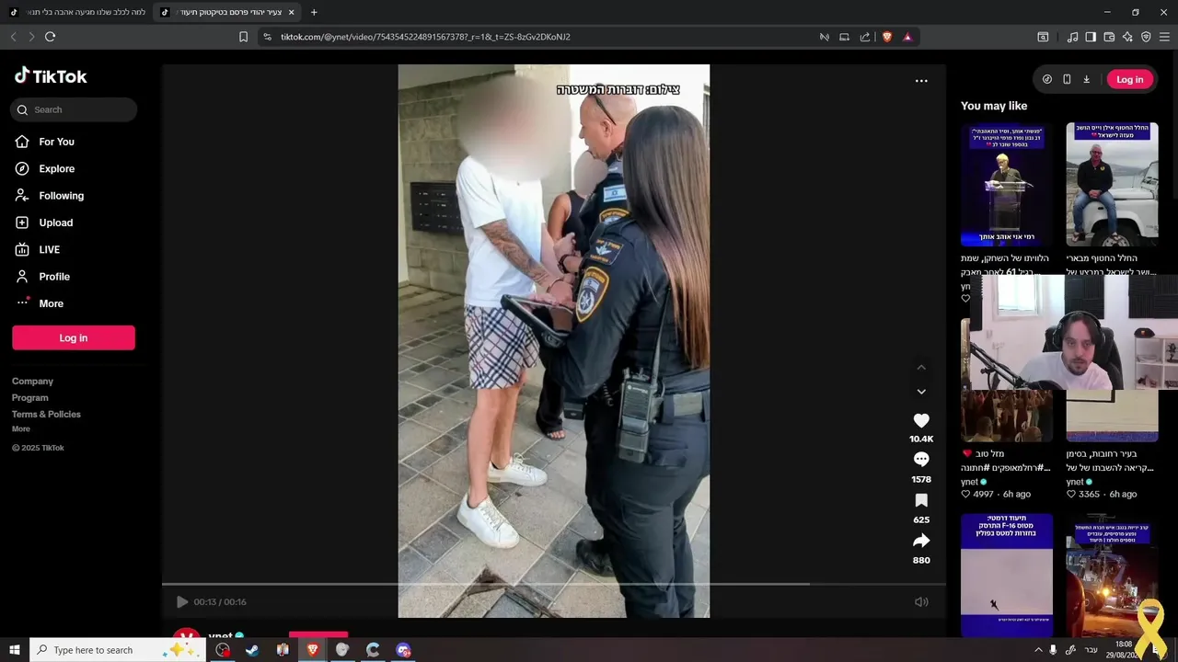Open a new browser tab
The image size is (1178, 662).
[x=314, y=12]
